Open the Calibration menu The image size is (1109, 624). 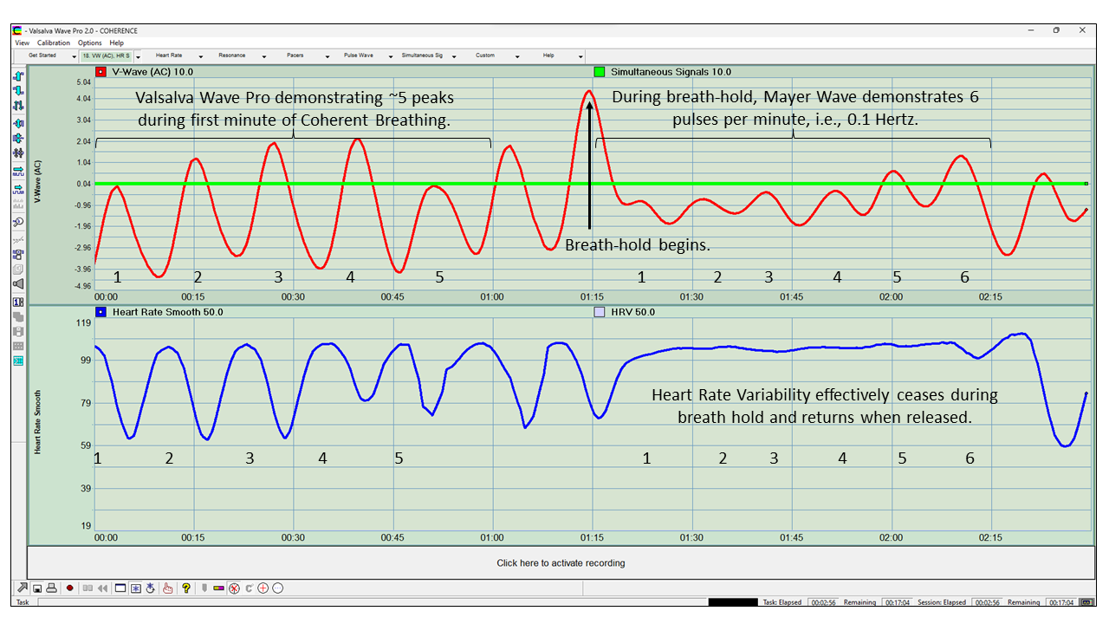click(x=53, y=42)
